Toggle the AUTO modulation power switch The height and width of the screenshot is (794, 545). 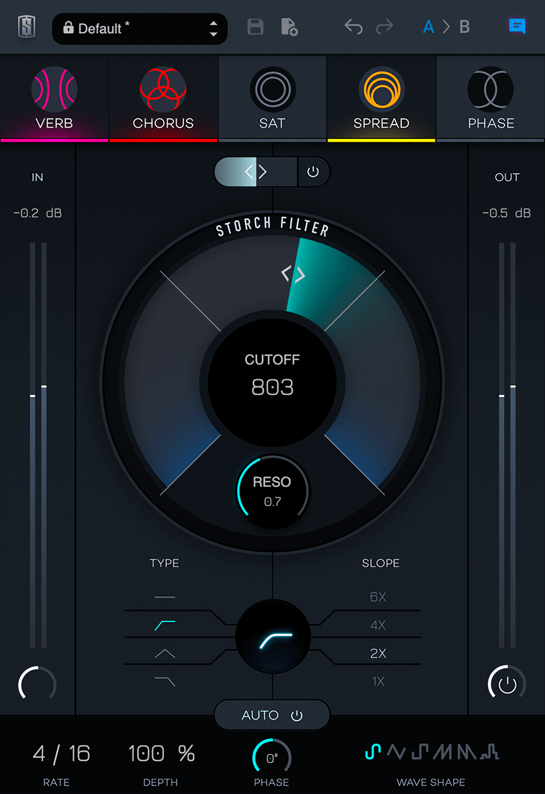(296, 715)
